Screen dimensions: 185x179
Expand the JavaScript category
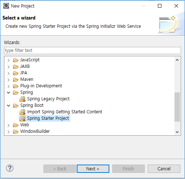click(8, 60)
